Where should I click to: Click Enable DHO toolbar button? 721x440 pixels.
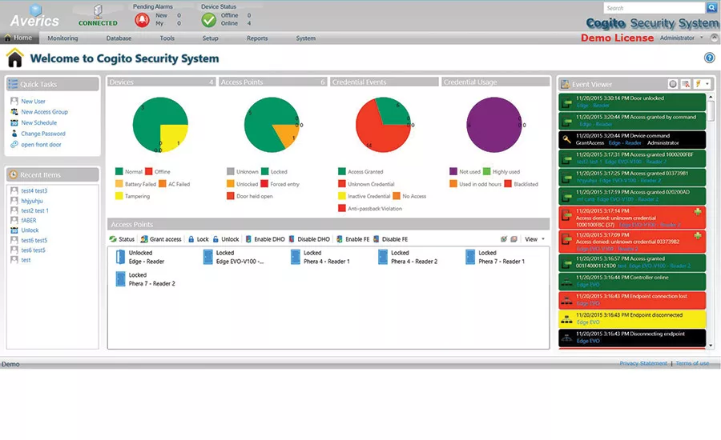tap(265, 239)
